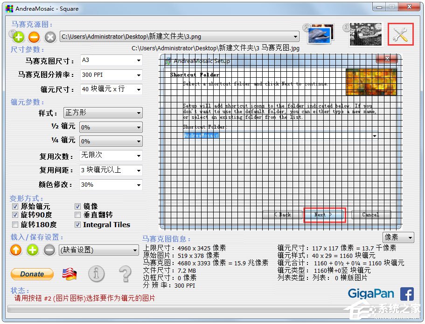425x324 pixels.
Task: Expand the 像素 units dropdown
Action: 398,238
